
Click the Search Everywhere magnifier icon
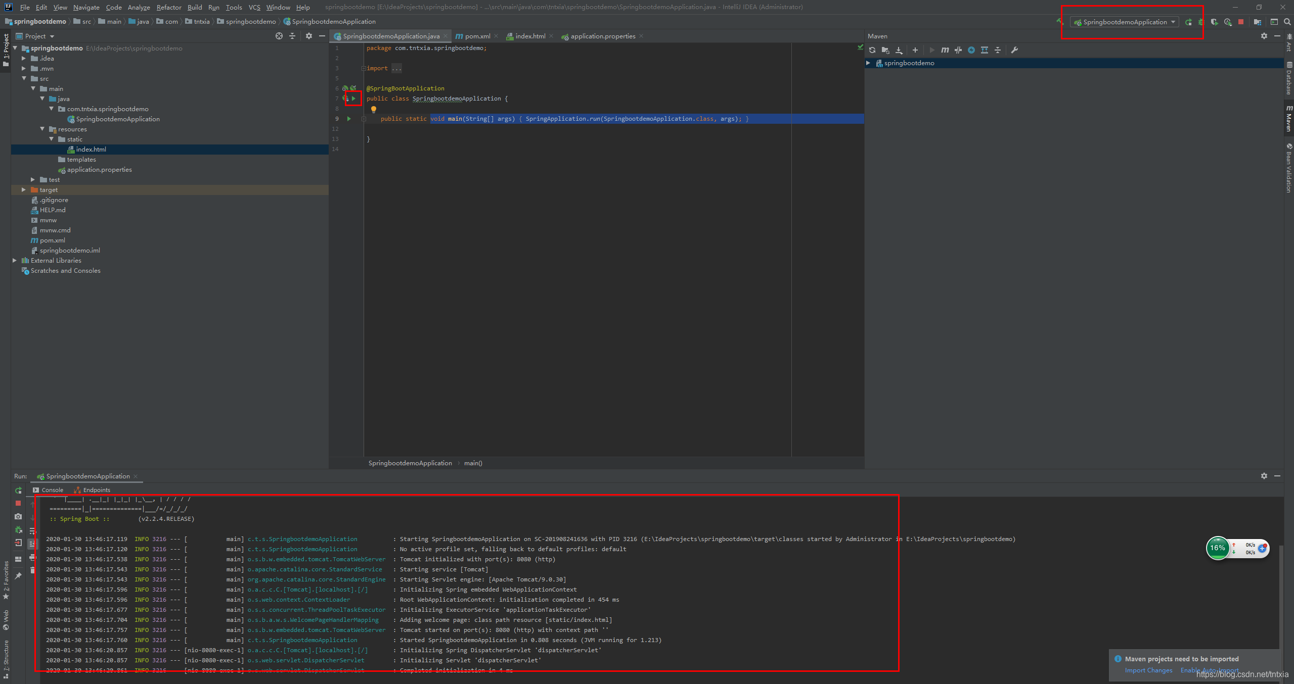tap(1287, 22)
